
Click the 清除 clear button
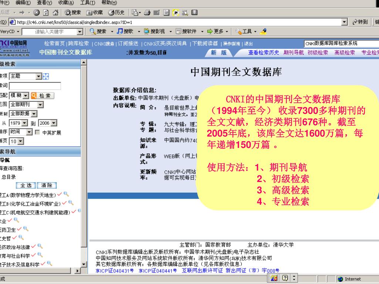coord(47,186)
